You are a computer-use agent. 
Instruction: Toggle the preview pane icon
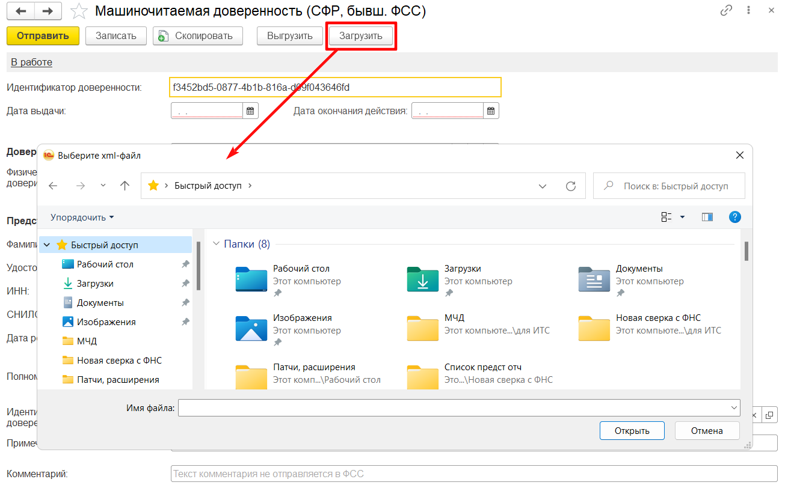point(707,217)
